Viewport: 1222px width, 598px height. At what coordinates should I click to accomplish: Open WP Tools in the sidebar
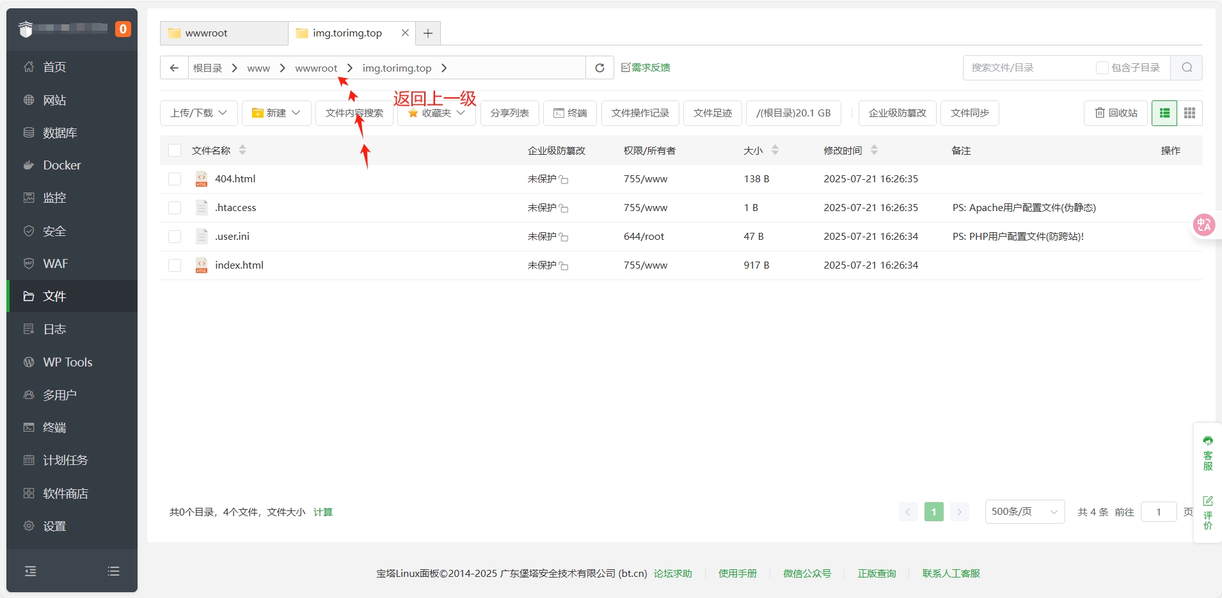pos(67,362)
